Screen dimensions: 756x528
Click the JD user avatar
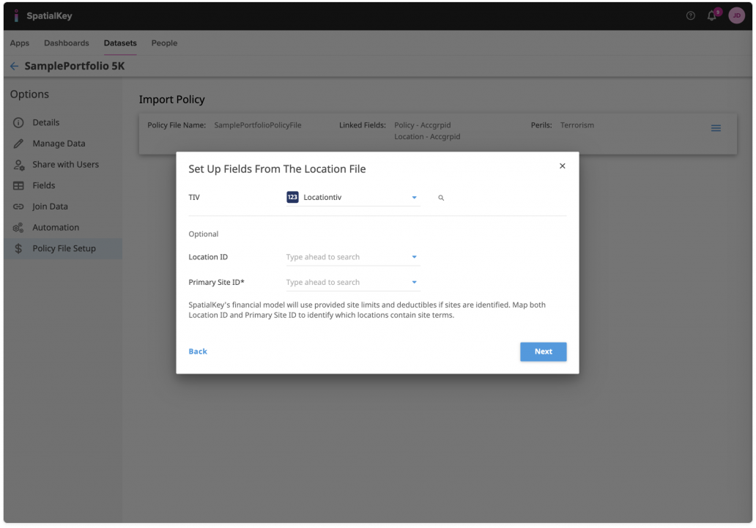pyautogui.click(x=736, y=15)
